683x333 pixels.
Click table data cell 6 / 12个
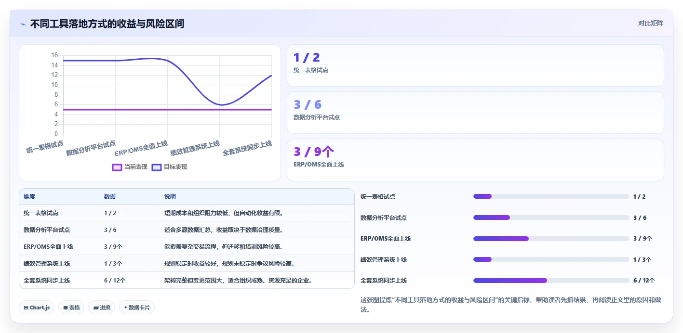coord(115,281)
